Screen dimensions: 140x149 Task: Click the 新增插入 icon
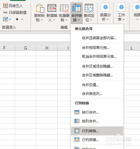pyautogui.click(x=52, y=8)
